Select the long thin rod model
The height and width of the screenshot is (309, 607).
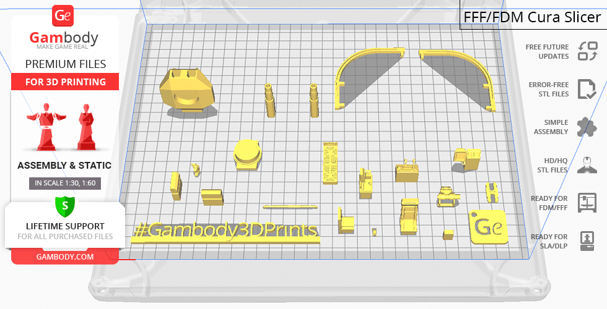(290, 208)
